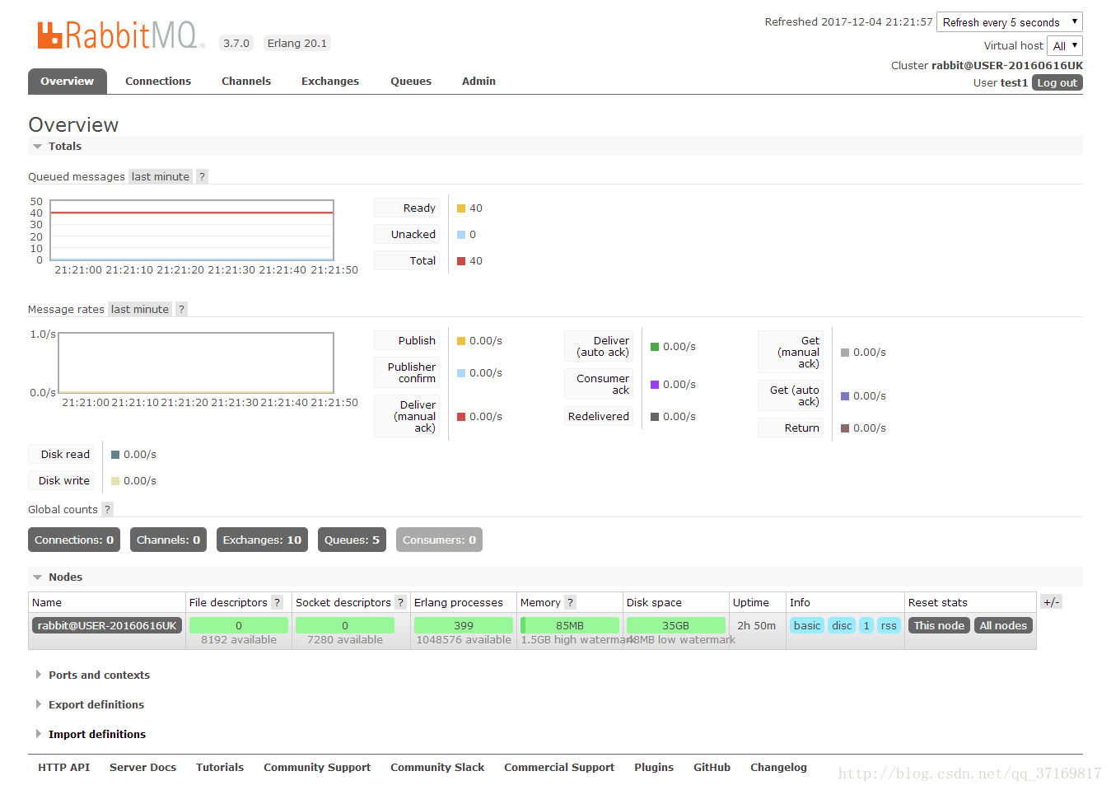Reset stats for This node
1111x790 pixels.
tap(939, 625)
